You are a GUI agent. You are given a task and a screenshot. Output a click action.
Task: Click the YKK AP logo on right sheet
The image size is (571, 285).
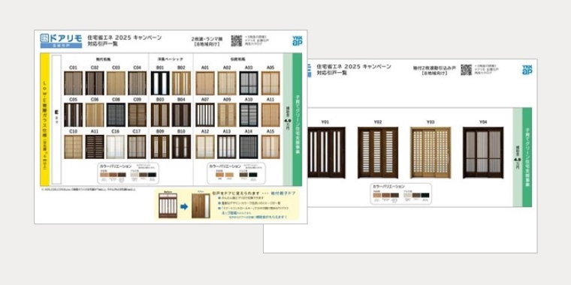pyautogui.click(x=527, y=70)
